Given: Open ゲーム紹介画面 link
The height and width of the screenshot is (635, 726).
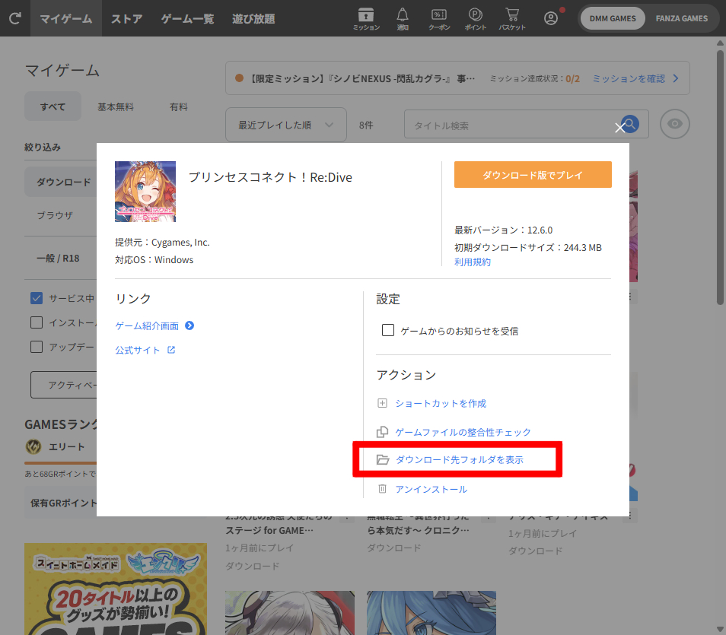Looking at the screenshot, I should point(147,325).
